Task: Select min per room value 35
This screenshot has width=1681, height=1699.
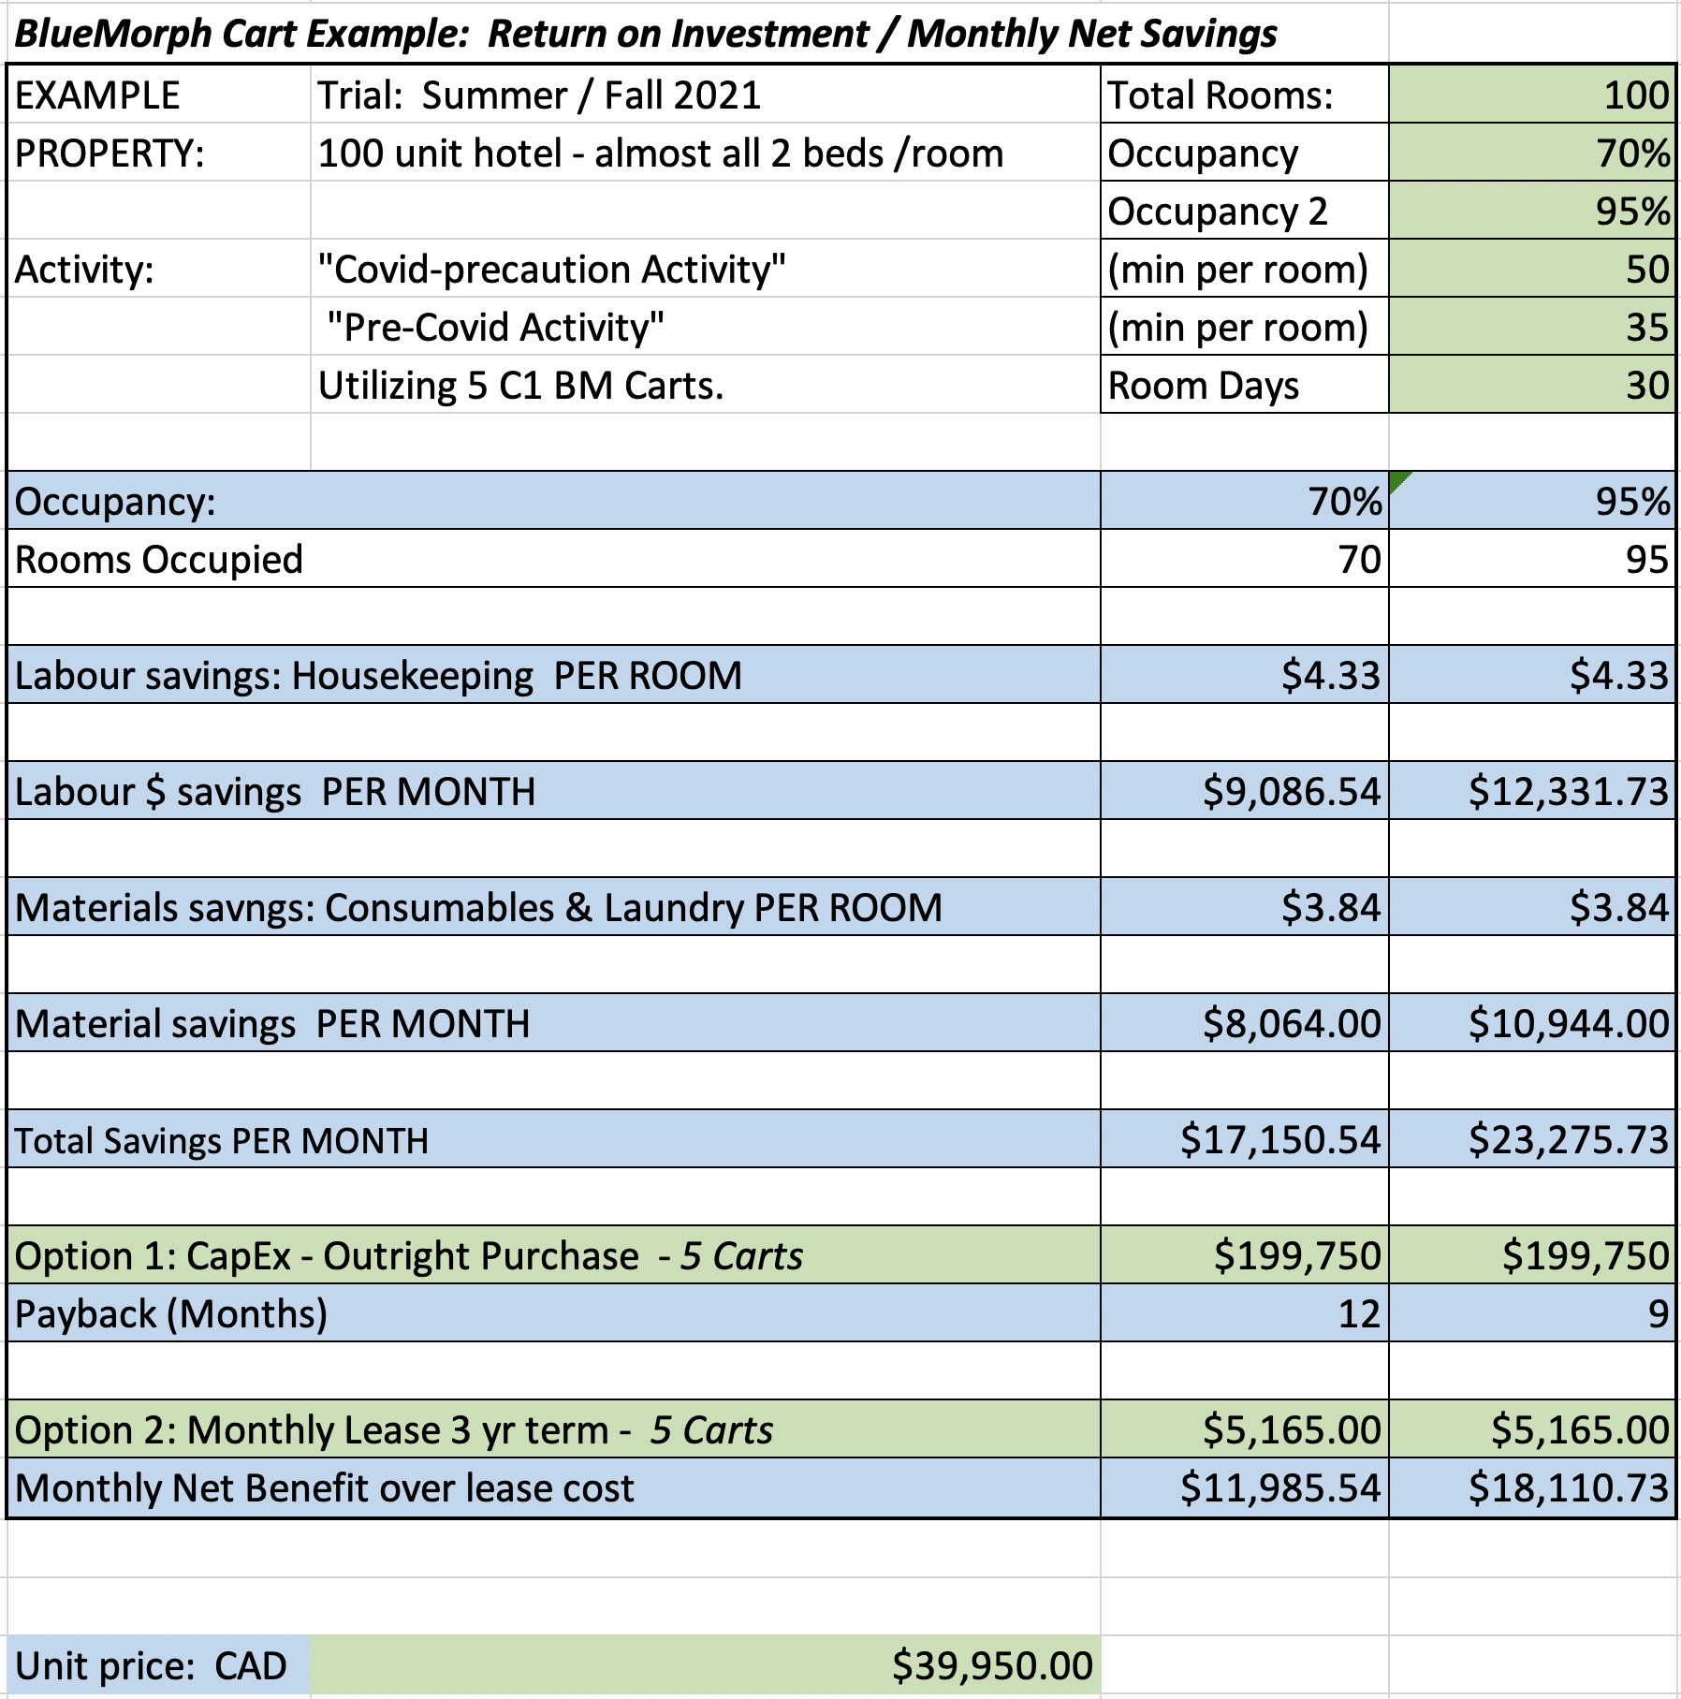Action: pyautogui.click(x=1531, y=327)
